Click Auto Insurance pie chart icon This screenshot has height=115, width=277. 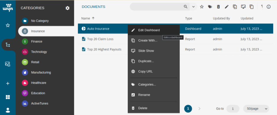tap(83, 29)
